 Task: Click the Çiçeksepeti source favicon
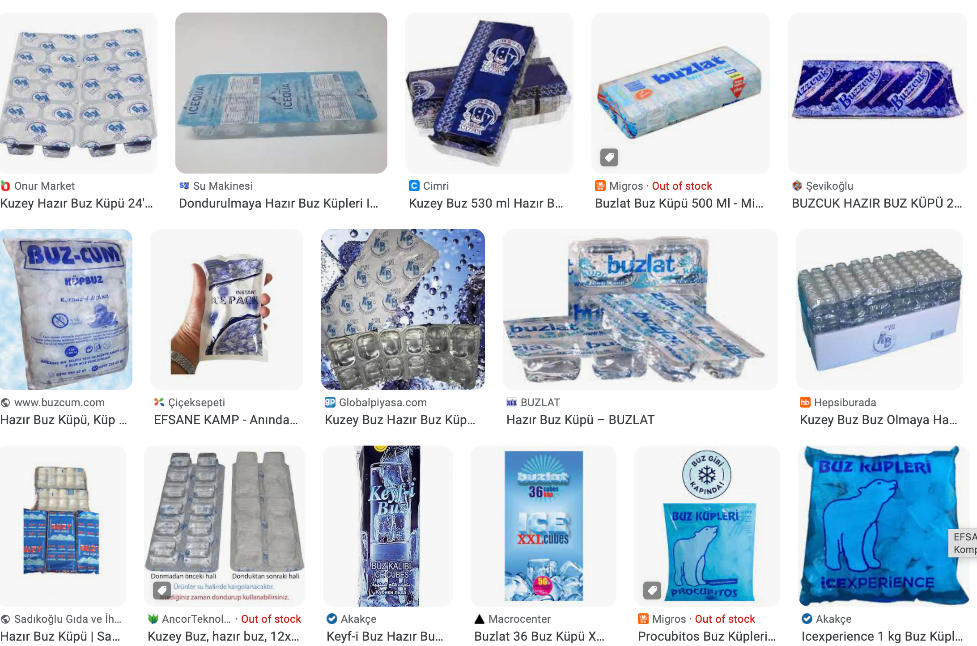click(x=159, y=402)
